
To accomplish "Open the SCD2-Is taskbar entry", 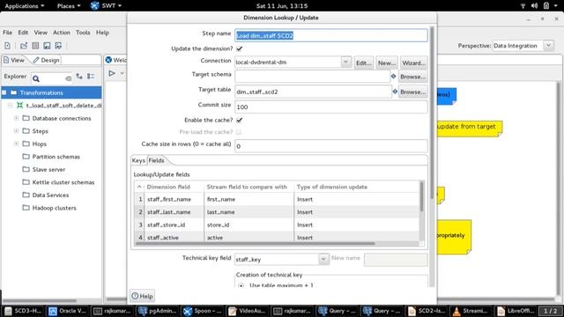I will pyautogui.click(x=427, y=311).
